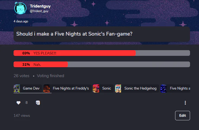
Task: Click the @Trident_guy handle
Action: (x=39, y=11)
